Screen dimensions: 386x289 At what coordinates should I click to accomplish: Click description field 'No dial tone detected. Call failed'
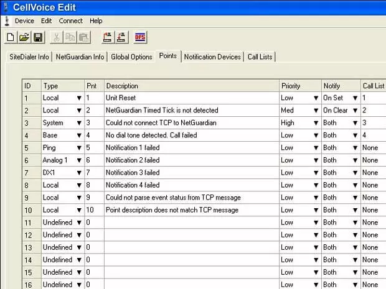(191, 135)
